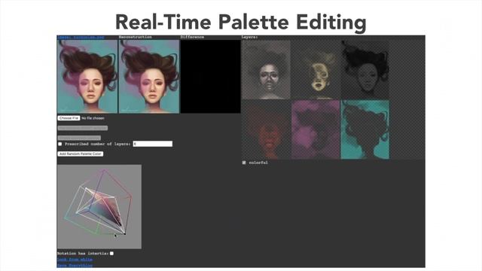Select the black hair layer thumbnail
The width and height of the screenshot is (482, 271).
click(365, 70)
